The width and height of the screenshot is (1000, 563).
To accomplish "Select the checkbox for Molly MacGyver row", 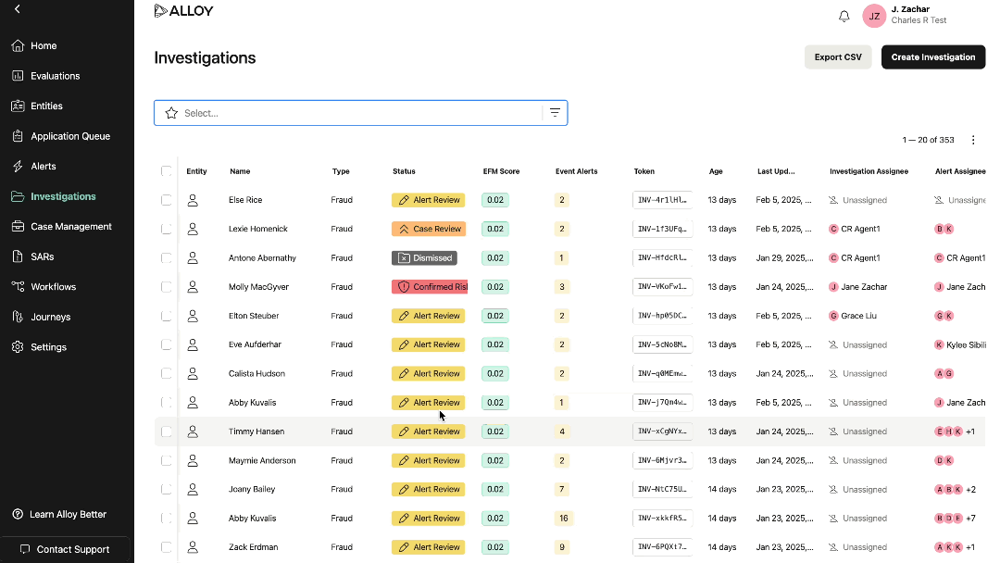I will click(x=167, y=287).
